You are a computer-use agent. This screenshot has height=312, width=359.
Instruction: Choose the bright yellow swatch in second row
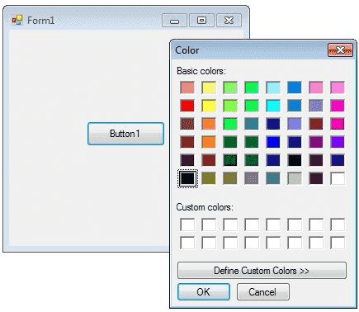point(209,106)
